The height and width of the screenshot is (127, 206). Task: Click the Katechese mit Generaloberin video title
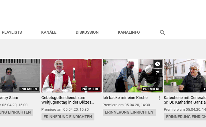click(185, 100)
